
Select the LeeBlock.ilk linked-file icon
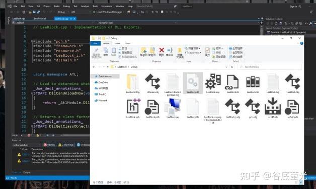[232, 81]
